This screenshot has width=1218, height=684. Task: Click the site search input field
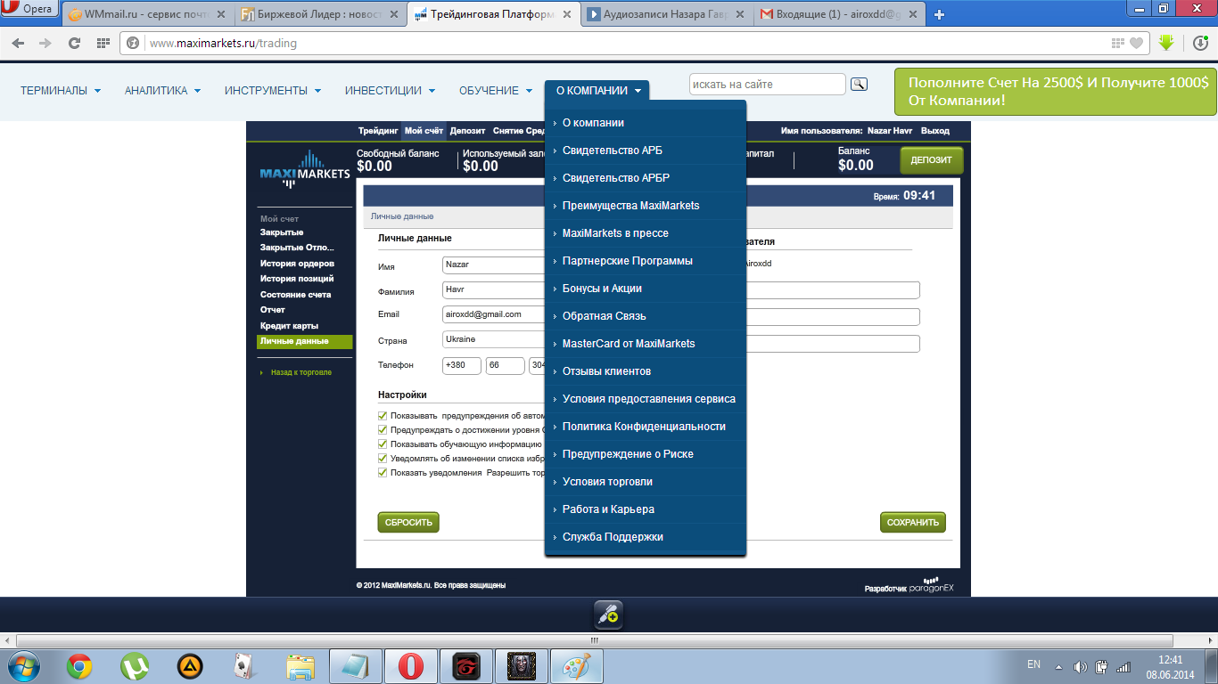tap(767, 85)
